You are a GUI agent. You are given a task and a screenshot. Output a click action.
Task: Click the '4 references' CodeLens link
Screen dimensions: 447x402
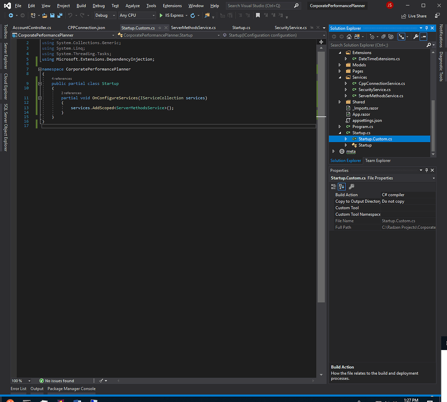tap(62, 79)
